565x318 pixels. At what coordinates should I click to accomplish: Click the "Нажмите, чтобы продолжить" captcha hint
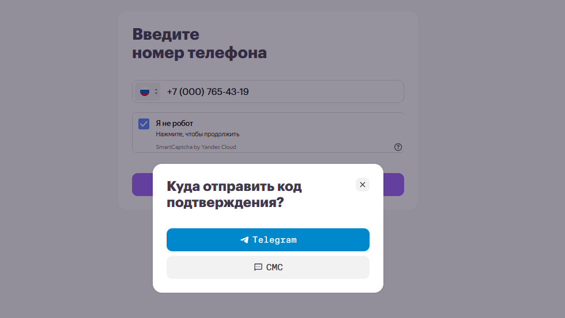198,135
